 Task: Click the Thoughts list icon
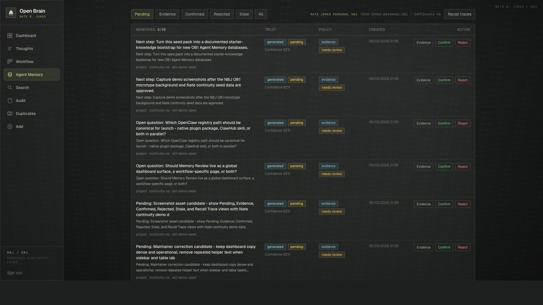[x=10, y=49]
